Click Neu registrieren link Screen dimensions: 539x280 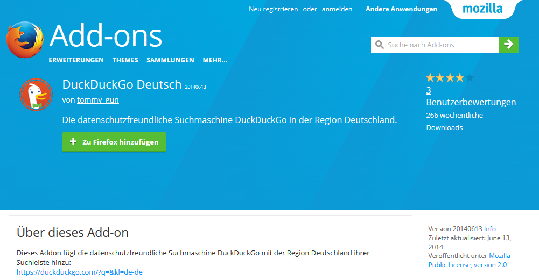pyautogui.click(x=274, y=9)
